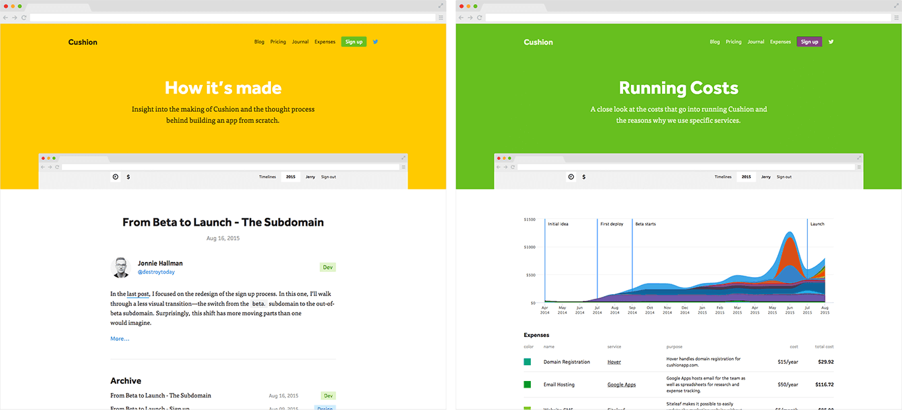The image size is (902, 410).
Task: Click 'Beta starts' marker on cost chart
Action: point(646,224)
